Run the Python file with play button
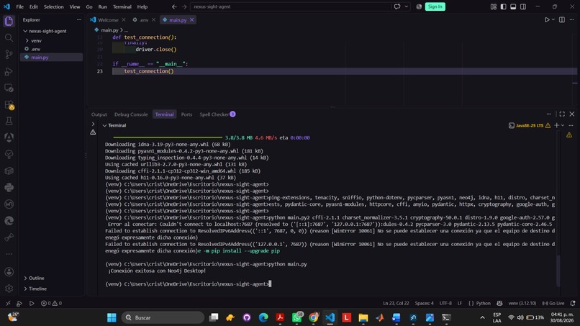The image size is (580, 326). pyautogui.click(x=547, y=19)
